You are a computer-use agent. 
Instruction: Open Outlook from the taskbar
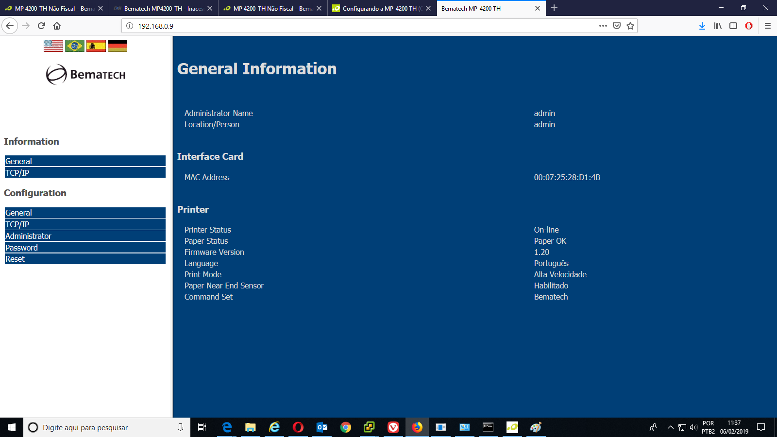[322, 427]
